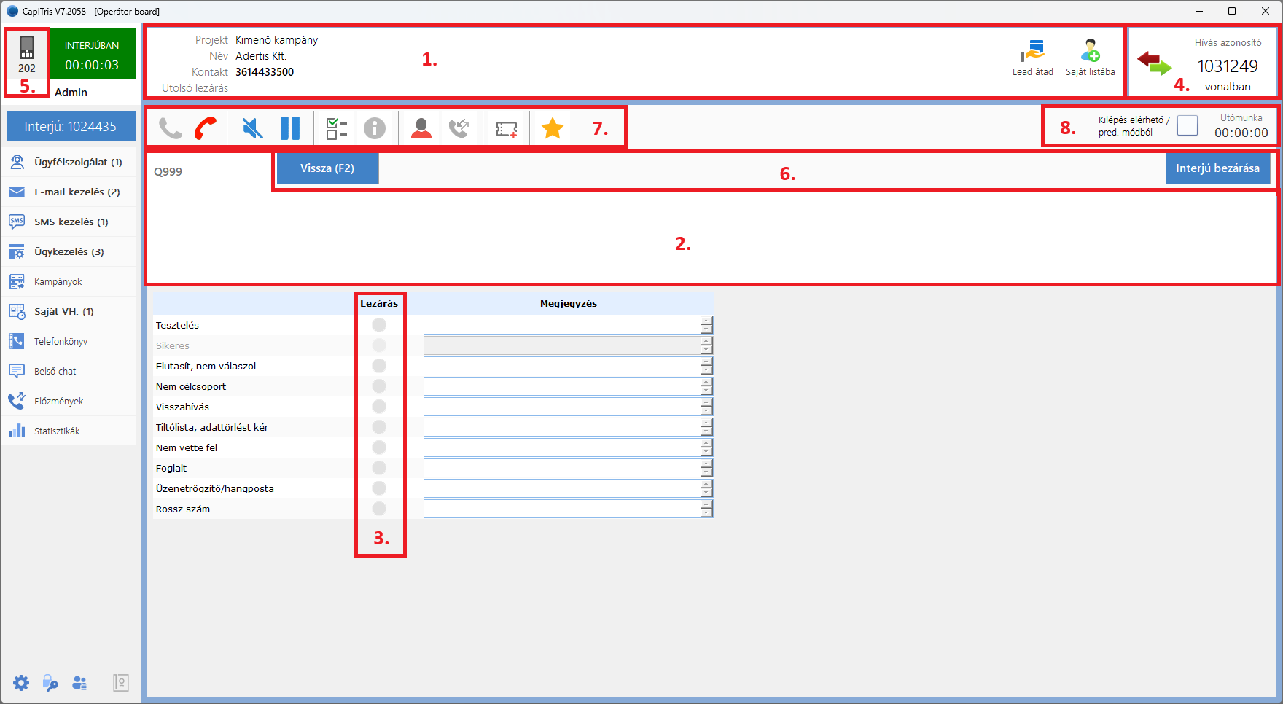The image size is (1283, 704).
Task: Select Rossz szám closing radio button
Action: pos(379,509)
